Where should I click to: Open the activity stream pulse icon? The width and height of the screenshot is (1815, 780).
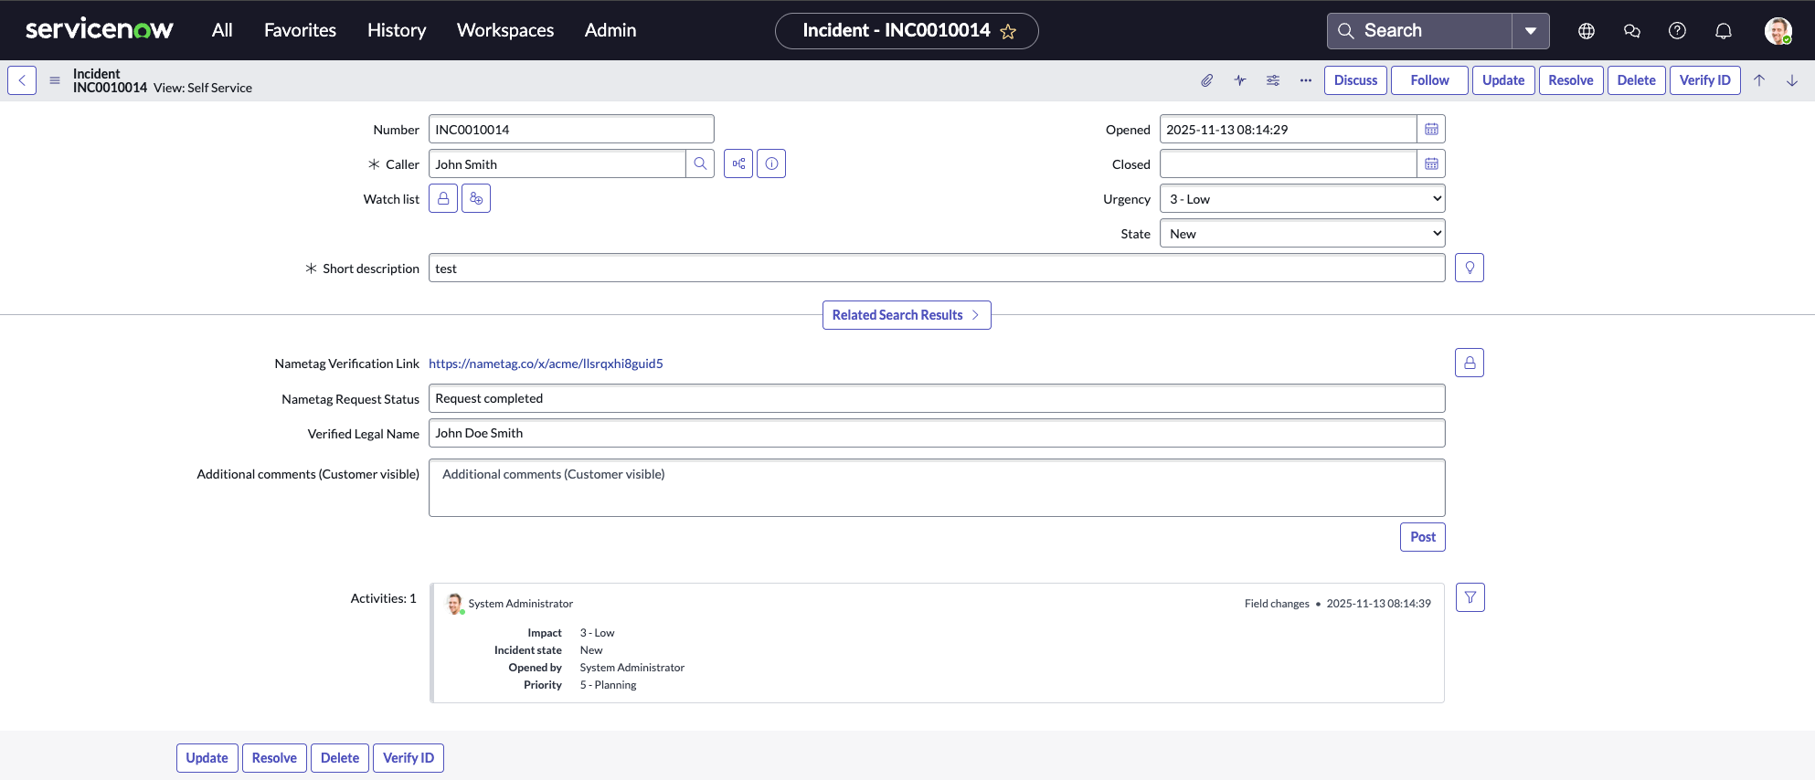coord(1239,80)
